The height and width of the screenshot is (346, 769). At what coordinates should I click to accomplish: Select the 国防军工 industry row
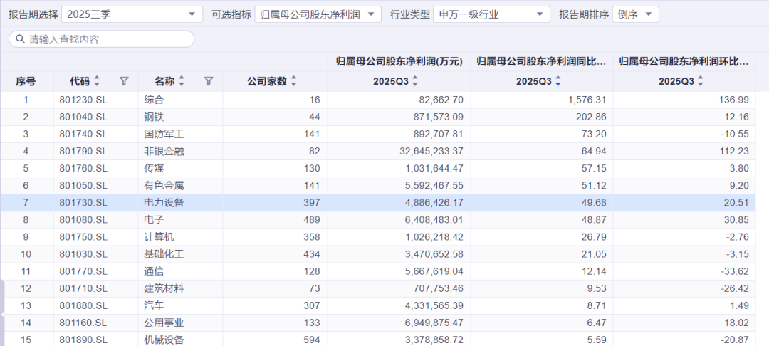[377, 135]
